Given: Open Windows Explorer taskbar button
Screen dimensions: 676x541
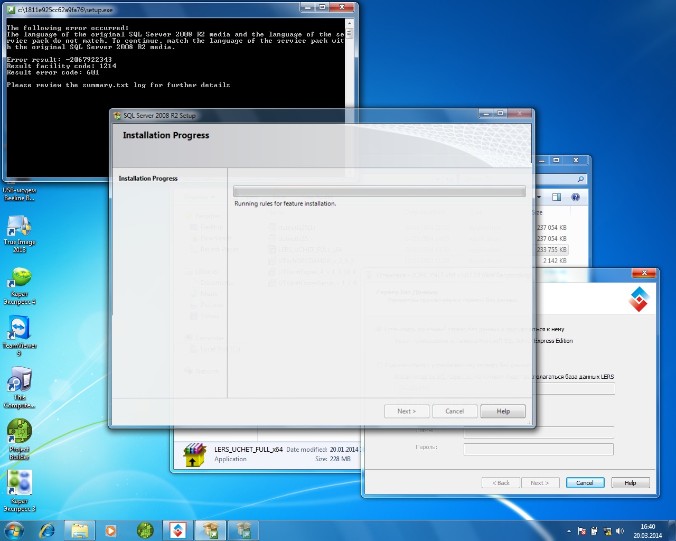Looking at the screenshot, I should (x=80, y=530).
